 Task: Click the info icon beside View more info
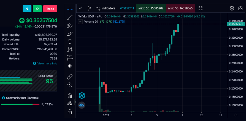(34, 64)
